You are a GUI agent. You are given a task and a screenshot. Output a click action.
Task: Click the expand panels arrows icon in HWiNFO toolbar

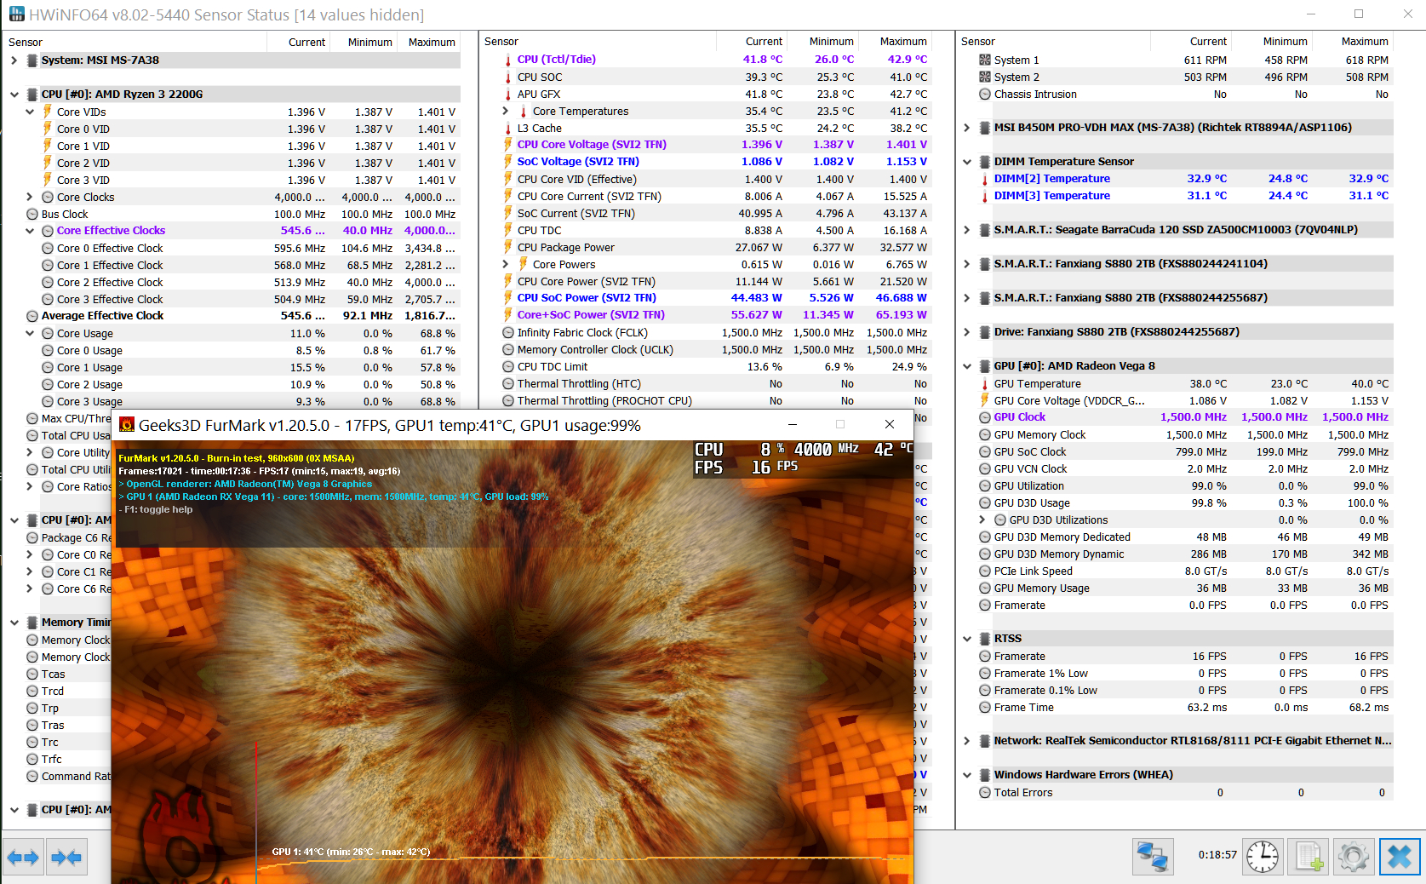24,857
